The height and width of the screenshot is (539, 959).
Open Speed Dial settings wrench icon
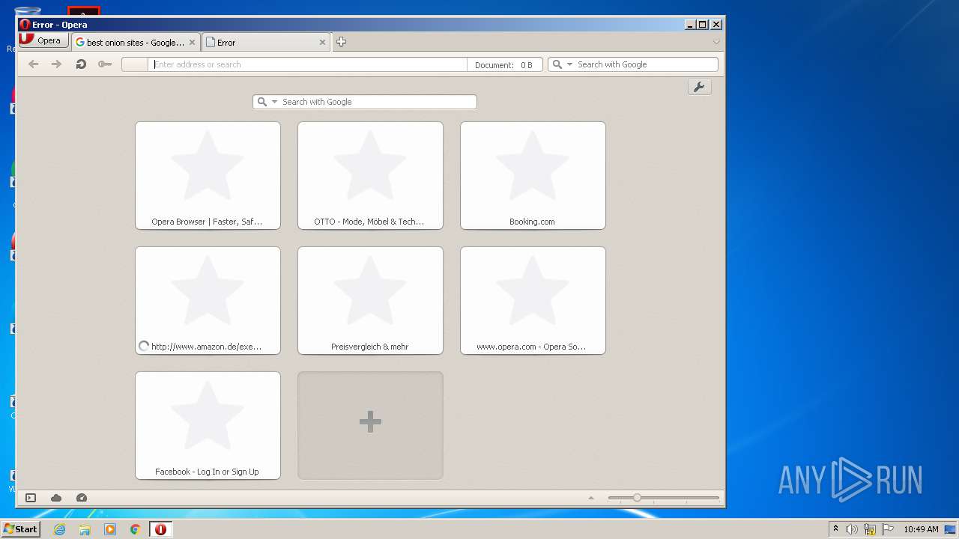(x=699, y=87)
